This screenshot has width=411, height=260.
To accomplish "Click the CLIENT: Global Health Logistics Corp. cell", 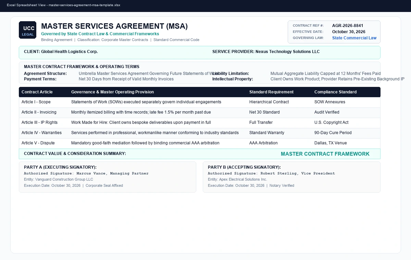I will 61,52.
